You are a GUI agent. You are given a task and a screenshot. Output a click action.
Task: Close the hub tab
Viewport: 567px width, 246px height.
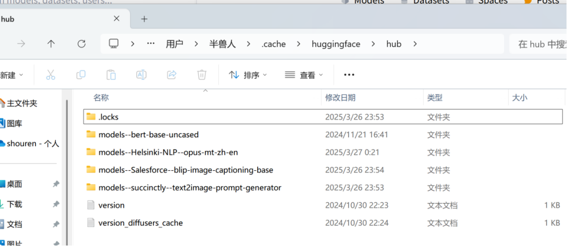tap(116, 18)
